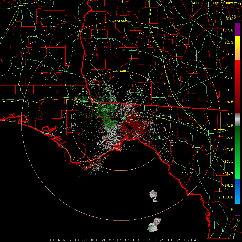Click the [KT] units label
The height and width of the screenshot is (242, 242).
point(230,19)
